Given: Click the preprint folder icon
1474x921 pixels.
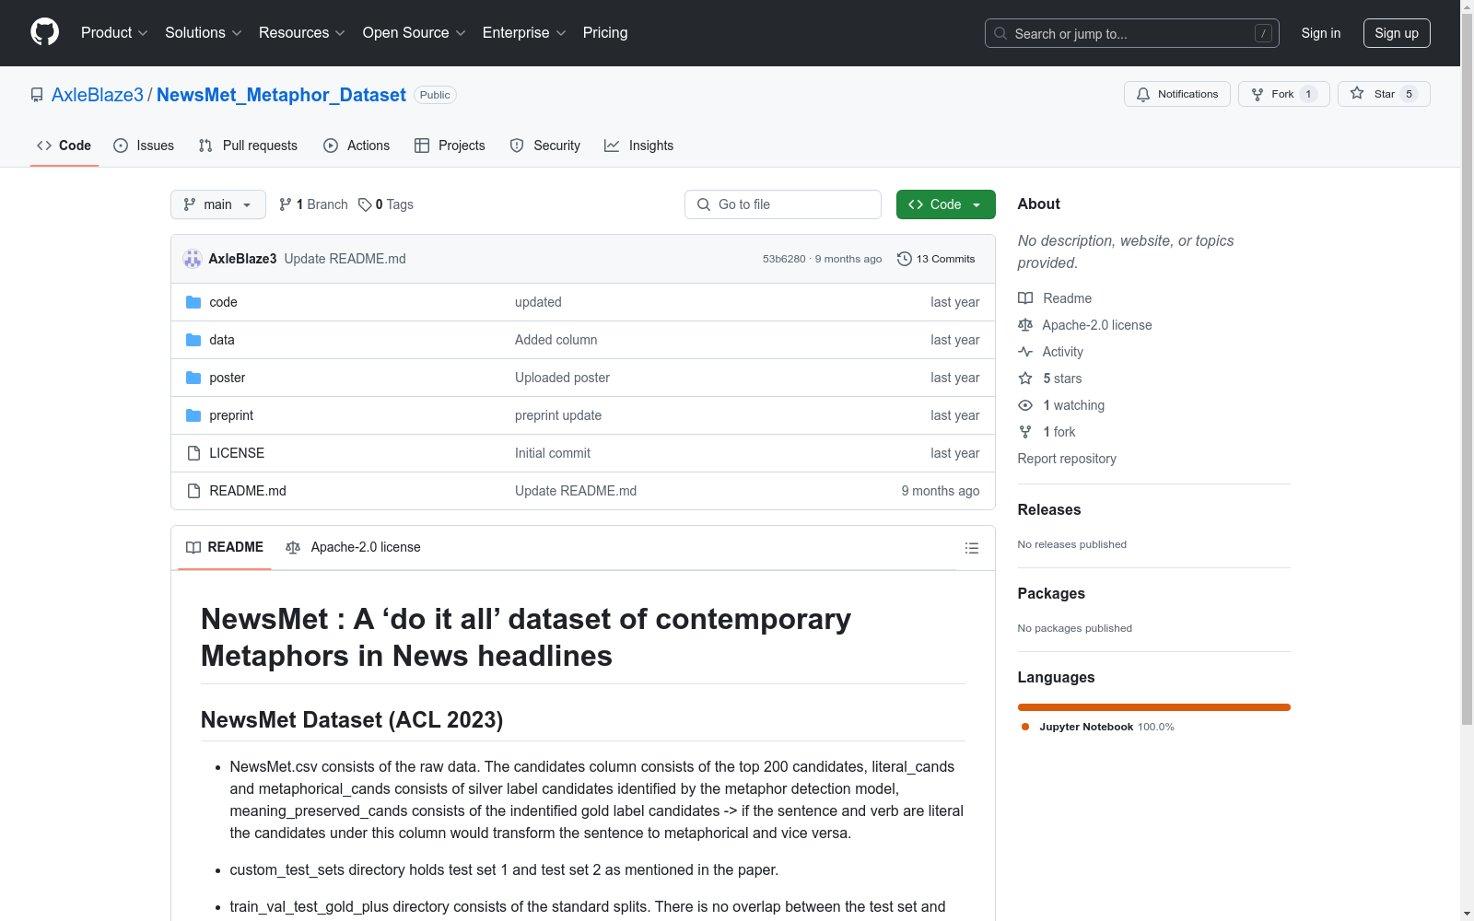Looking at the screenshot, I should [193, 415].
